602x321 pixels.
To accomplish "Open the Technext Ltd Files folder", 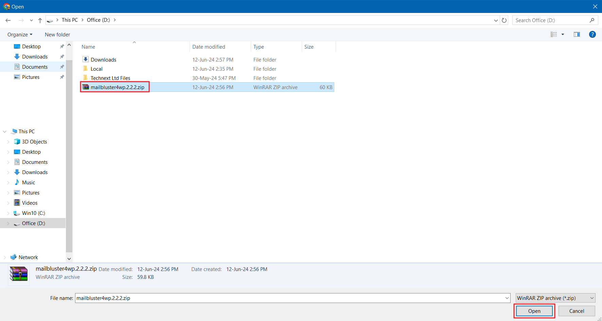I will (x=110, y=78).
